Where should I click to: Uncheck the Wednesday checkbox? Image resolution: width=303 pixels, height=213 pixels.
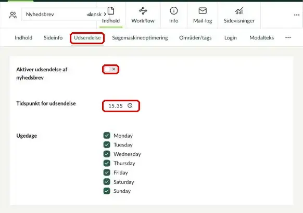pos(107,154)
